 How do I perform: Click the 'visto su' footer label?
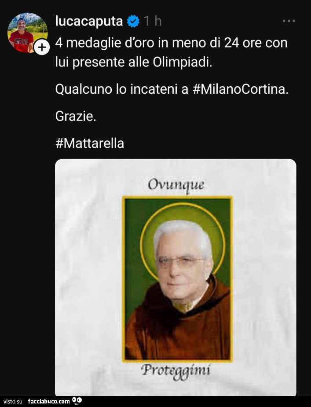(x=13, y=401)
